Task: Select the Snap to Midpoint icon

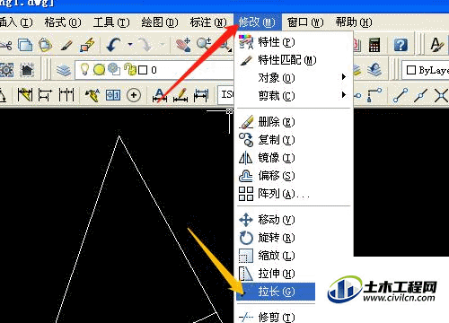Action: point(421,95)
